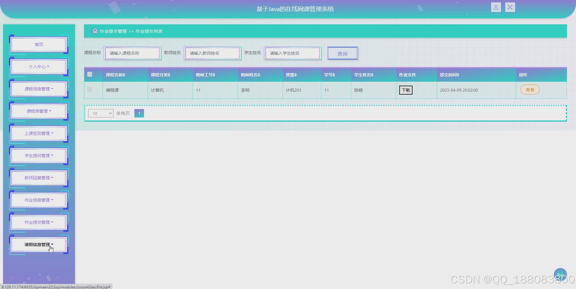Toggle the fullscreen icon at top right

point(510,7)
